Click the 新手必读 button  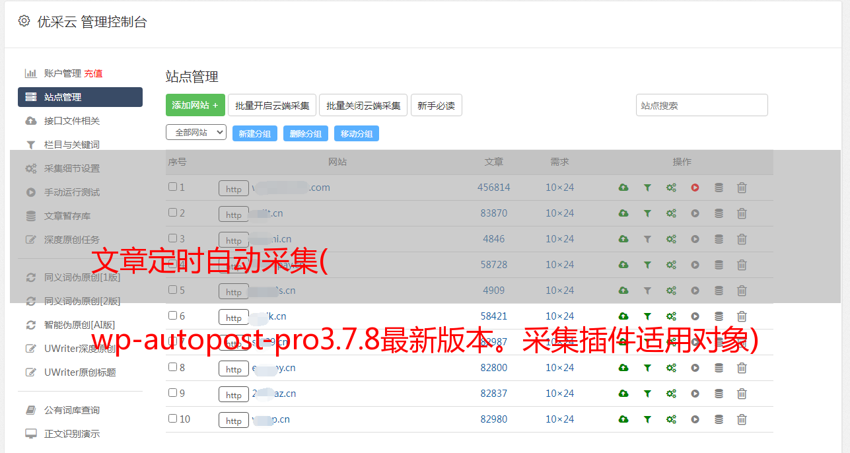click(437, 105)
